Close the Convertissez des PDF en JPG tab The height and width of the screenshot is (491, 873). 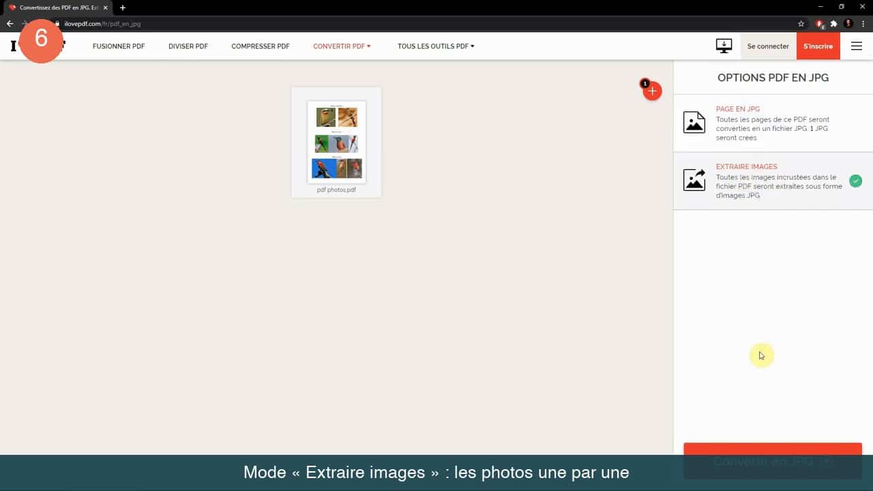pos(106,8)
